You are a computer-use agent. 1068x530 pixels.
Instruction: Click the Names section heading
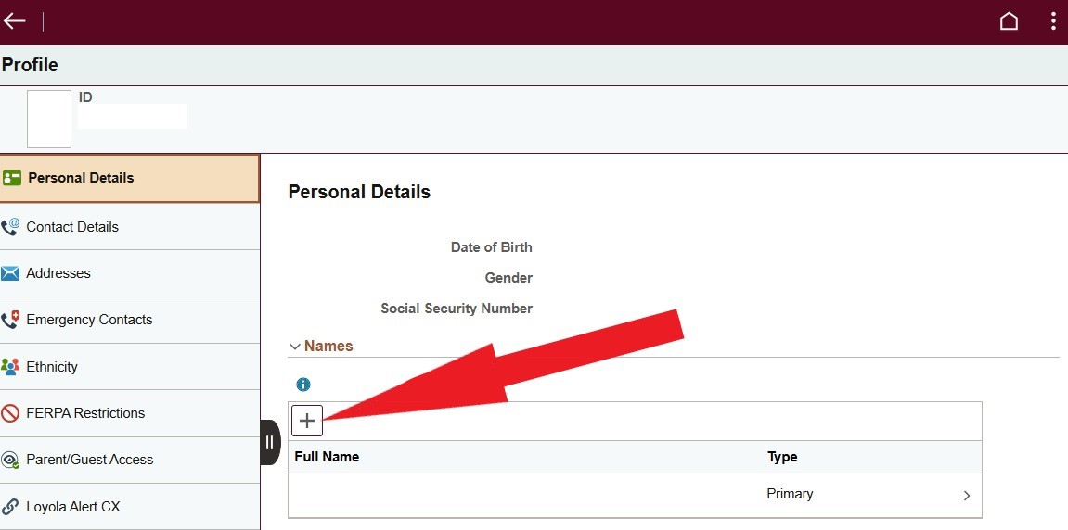328,347
